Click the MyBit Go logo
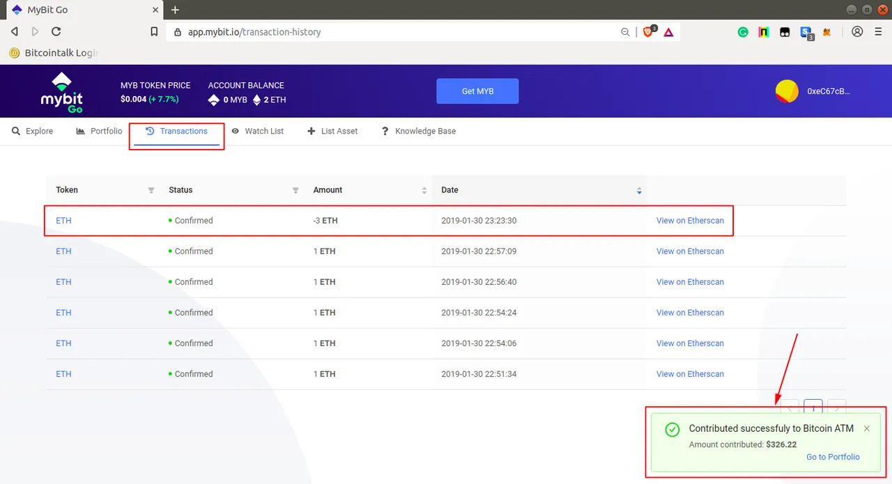The height and width of the screenshot is (484, 892). (62, 91)
